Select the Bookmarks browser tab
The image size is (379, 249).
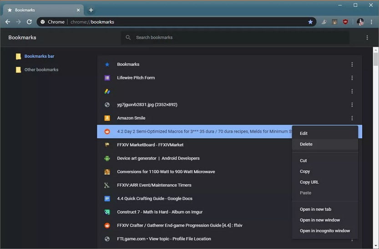(x=44, y=10)
